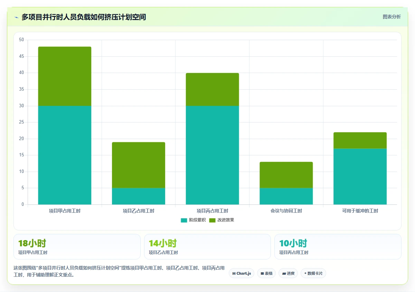The height and width of the screenshot is (292, 415).
Task: Click teal segment of 可用于缓冲的工时 bar
Action: click(x=360, y=176)
